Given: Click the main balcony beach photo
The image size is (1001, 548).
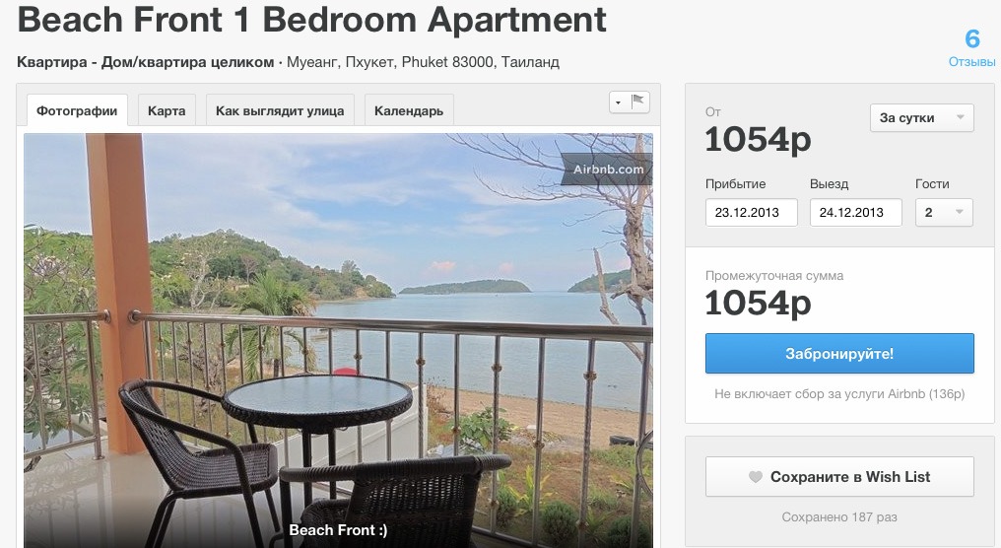Looking at the screenshot, I should [x=338, y=340].
